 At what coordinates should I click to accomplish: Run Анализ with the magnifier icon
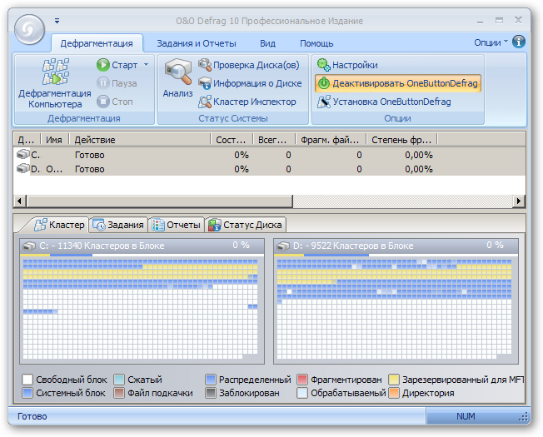click(177, 78)
